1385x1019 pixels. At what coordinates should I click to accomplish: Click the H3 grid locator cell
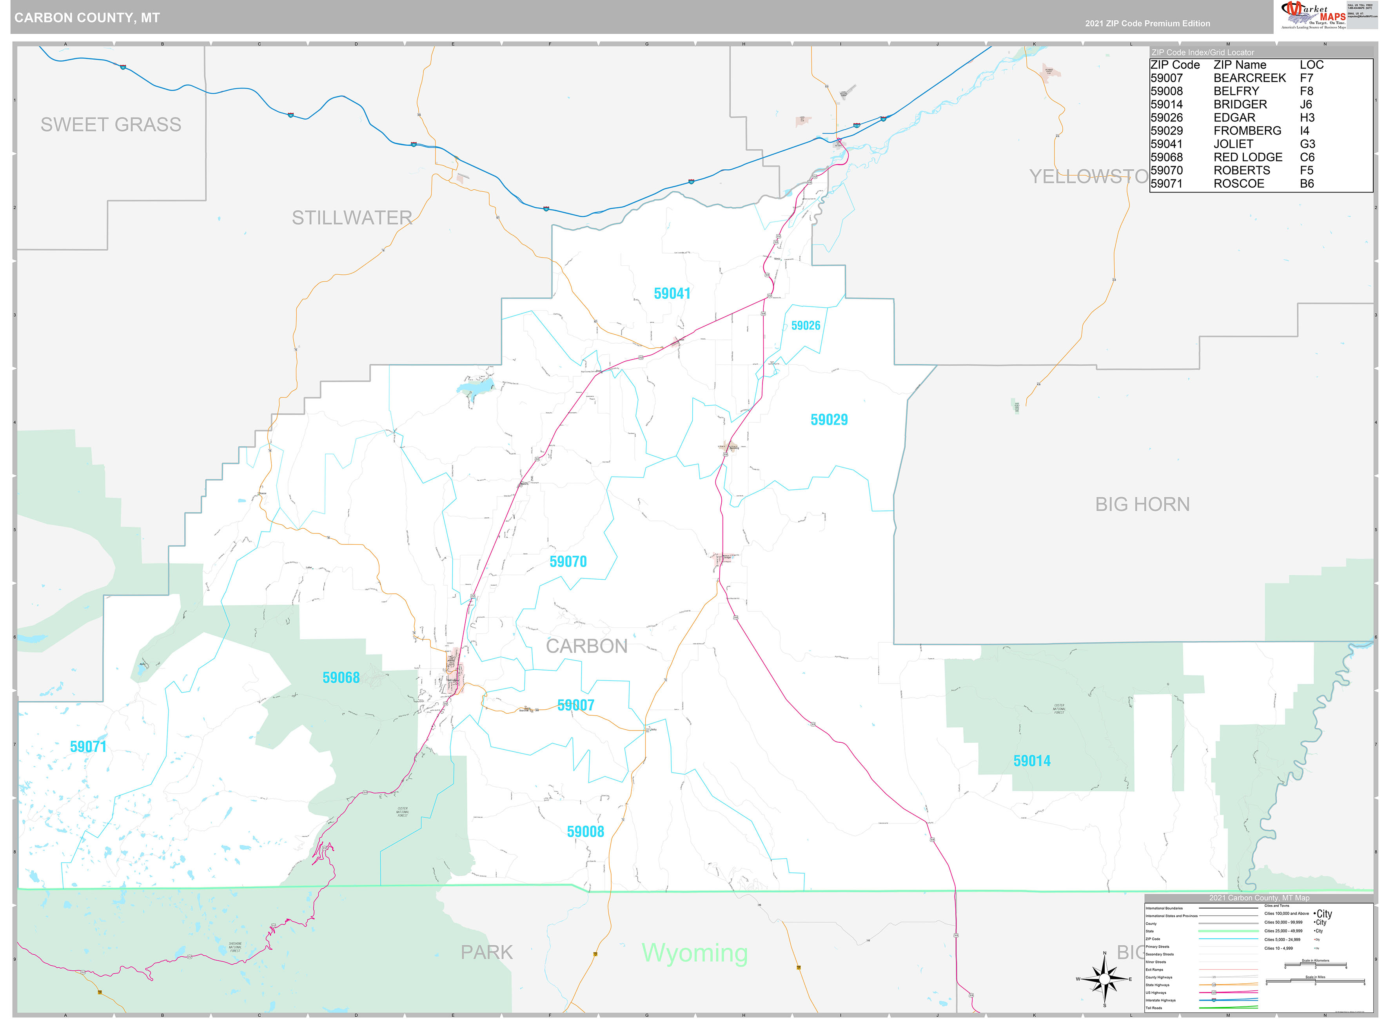tap(1307, 118)
